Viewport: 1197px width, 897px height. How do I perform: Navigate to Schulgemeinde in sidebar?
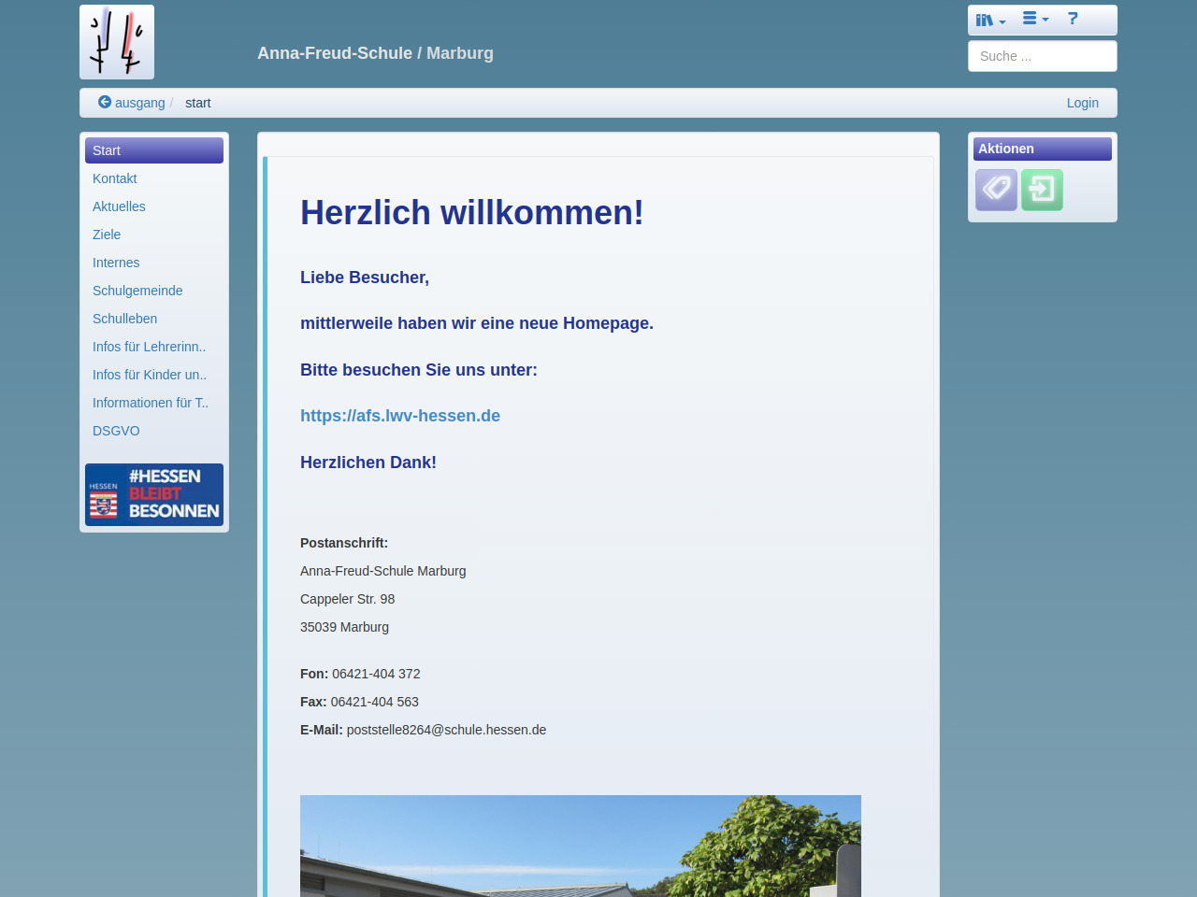point(137,291)
